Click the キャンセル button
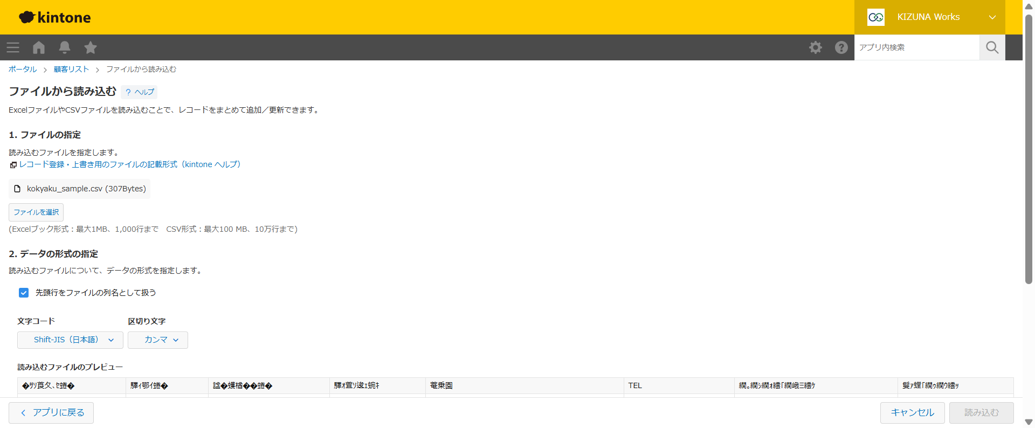1035x428 pixels. point(913,413)
